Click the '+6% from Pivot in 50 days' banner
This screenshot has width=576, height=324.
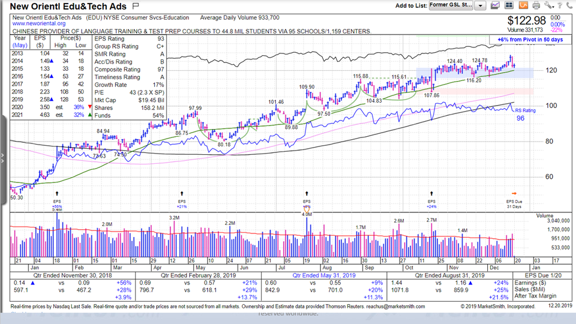530,40
